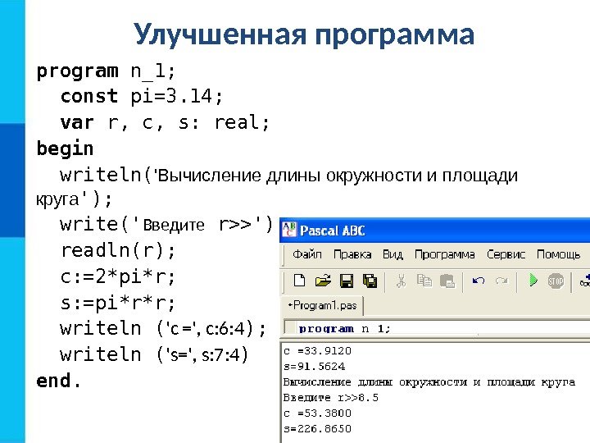The width and height of the screenshot is (590, 443).
Task: Click code line 'program n_1;' on the slide
Action: [x=106, y=71]
